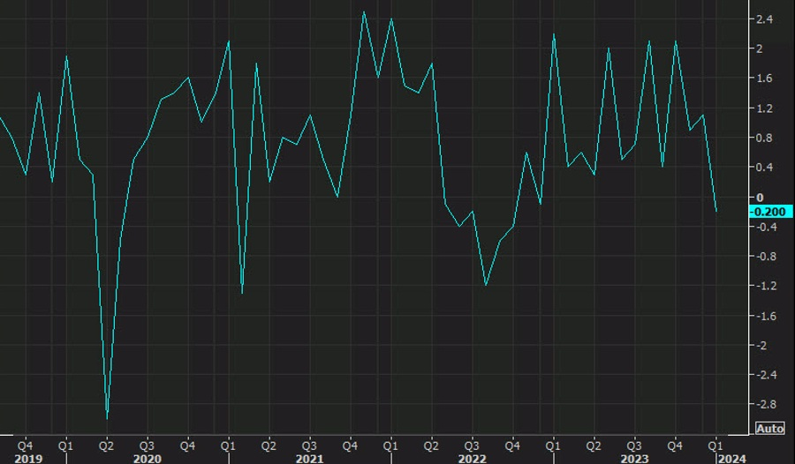
Task: Click the Q4 label above 2019
Action: click(25, 445)
